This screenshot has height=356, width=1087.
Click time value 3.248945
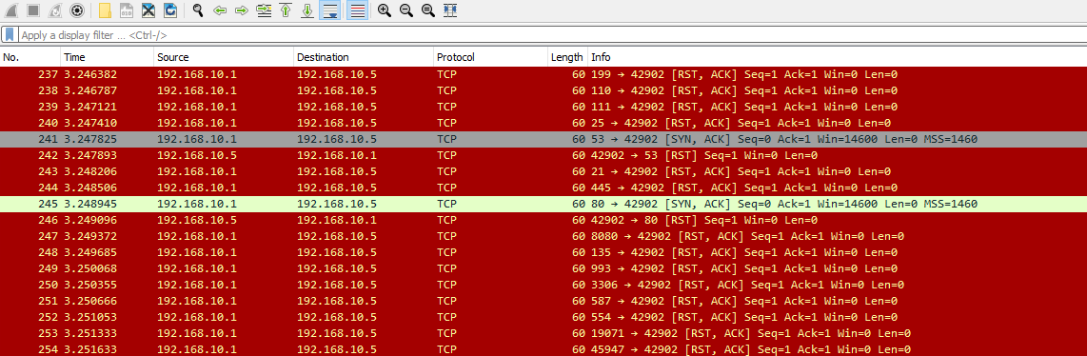tap(89, 205)
